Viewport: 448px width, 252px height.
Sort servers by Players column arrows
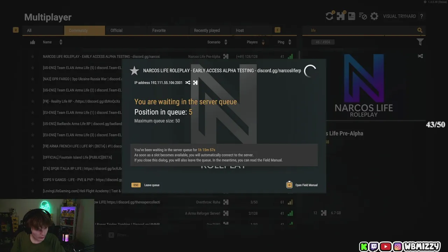[x=263, y=42]
